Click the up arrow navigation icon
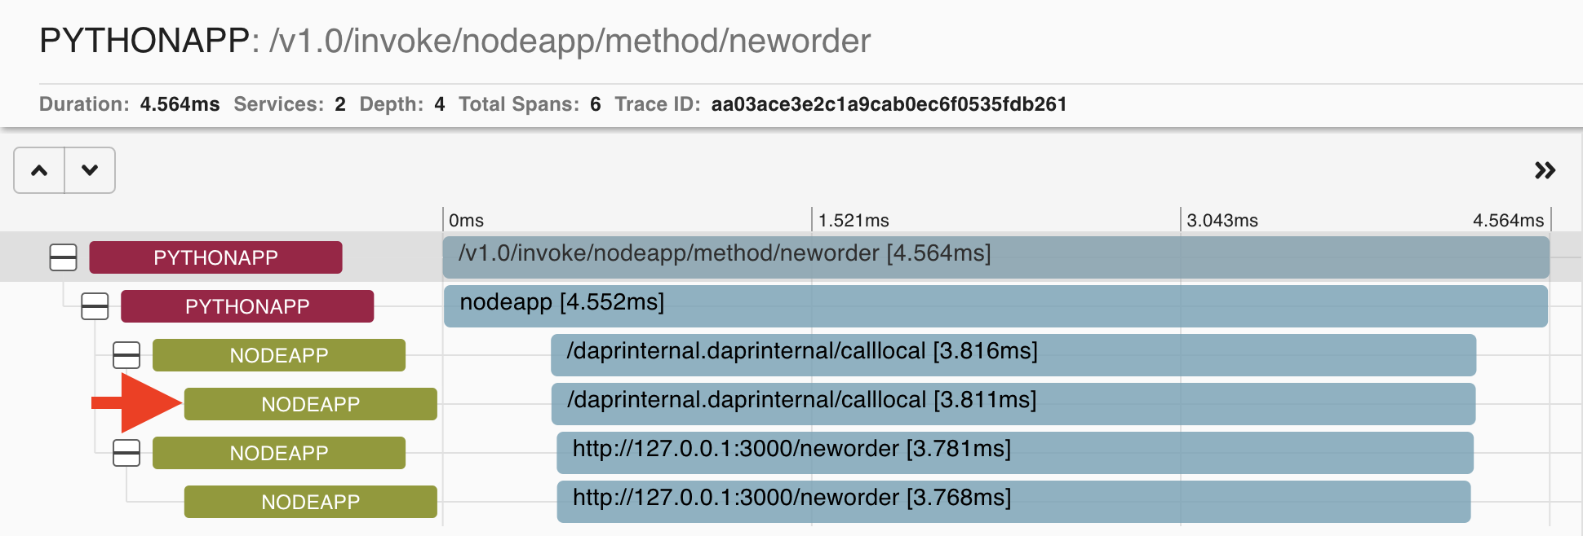Viewport: 1583px width, 536px height. click(x=38, y=169)
